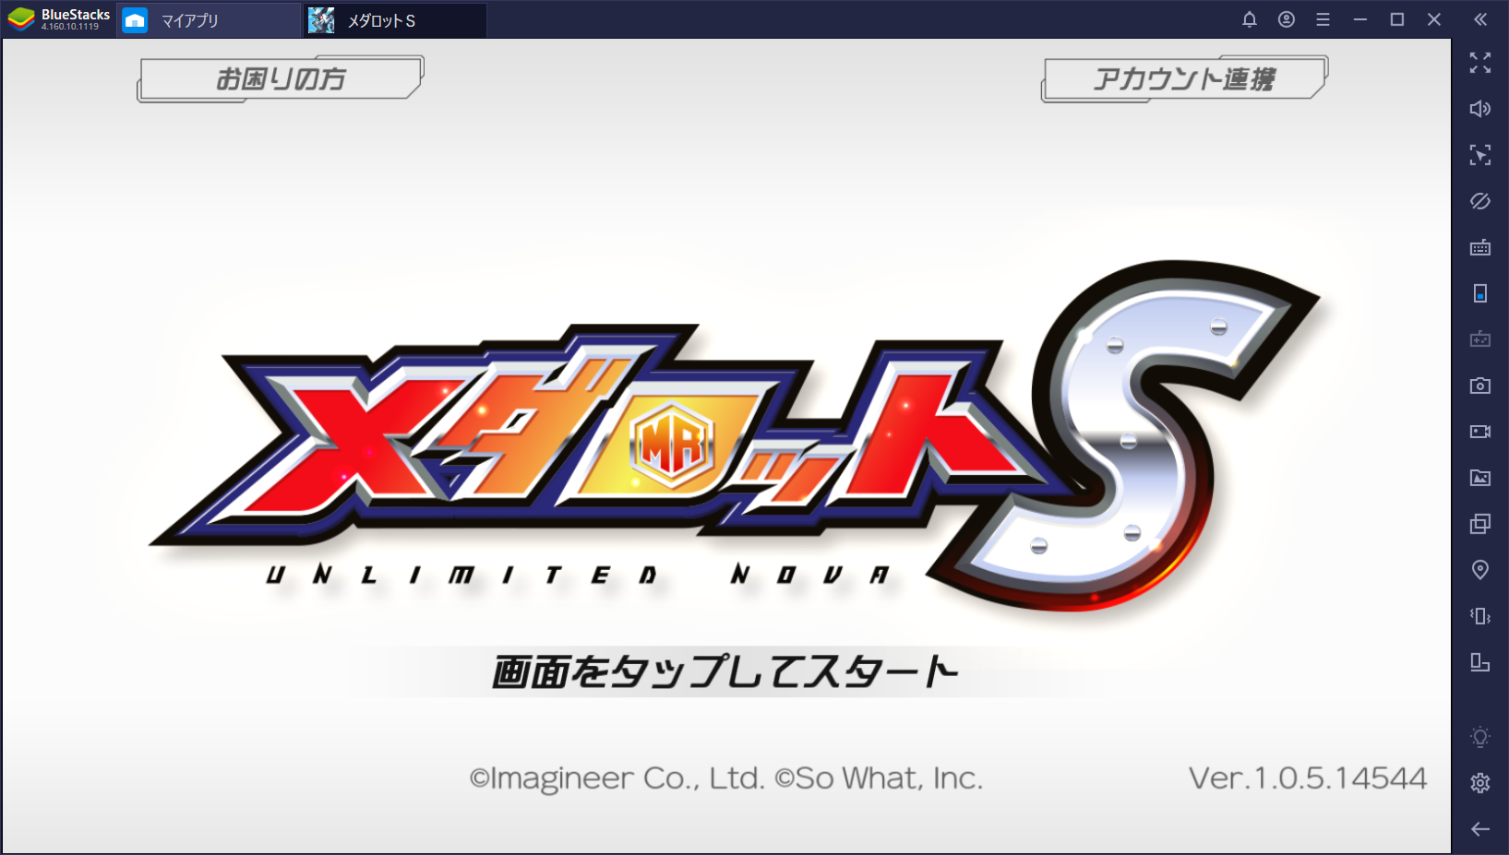
Task: Switch to the メダロットS tab
Action: 396,20
